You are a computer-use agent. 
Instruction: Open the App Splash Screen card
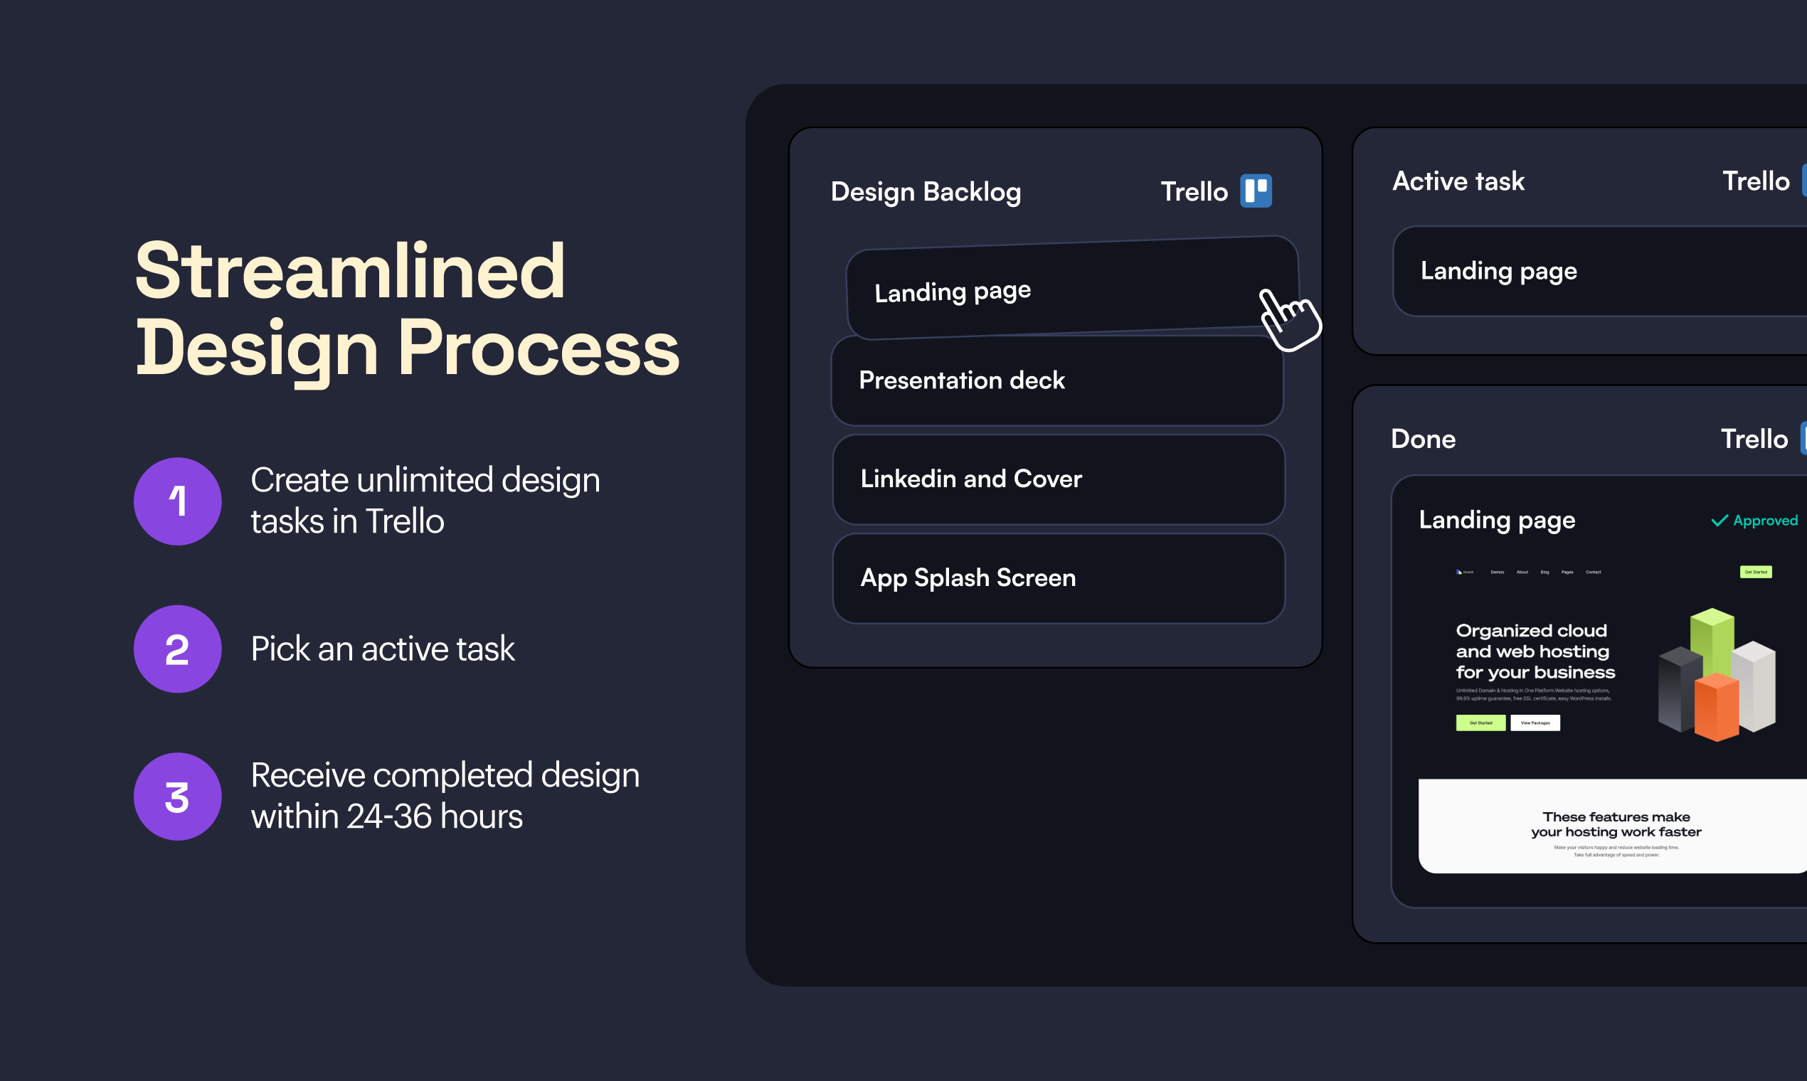point(1058,578)
